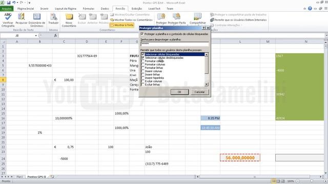
Task: Click the zoom slider in status bar
Action: pyautogui.click(x=312, y=181)
